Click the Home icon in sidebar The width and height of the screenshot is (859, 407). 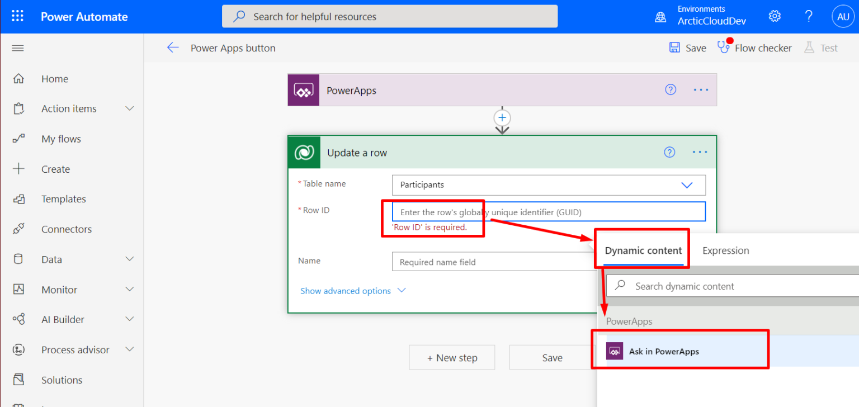coord(18,79)
